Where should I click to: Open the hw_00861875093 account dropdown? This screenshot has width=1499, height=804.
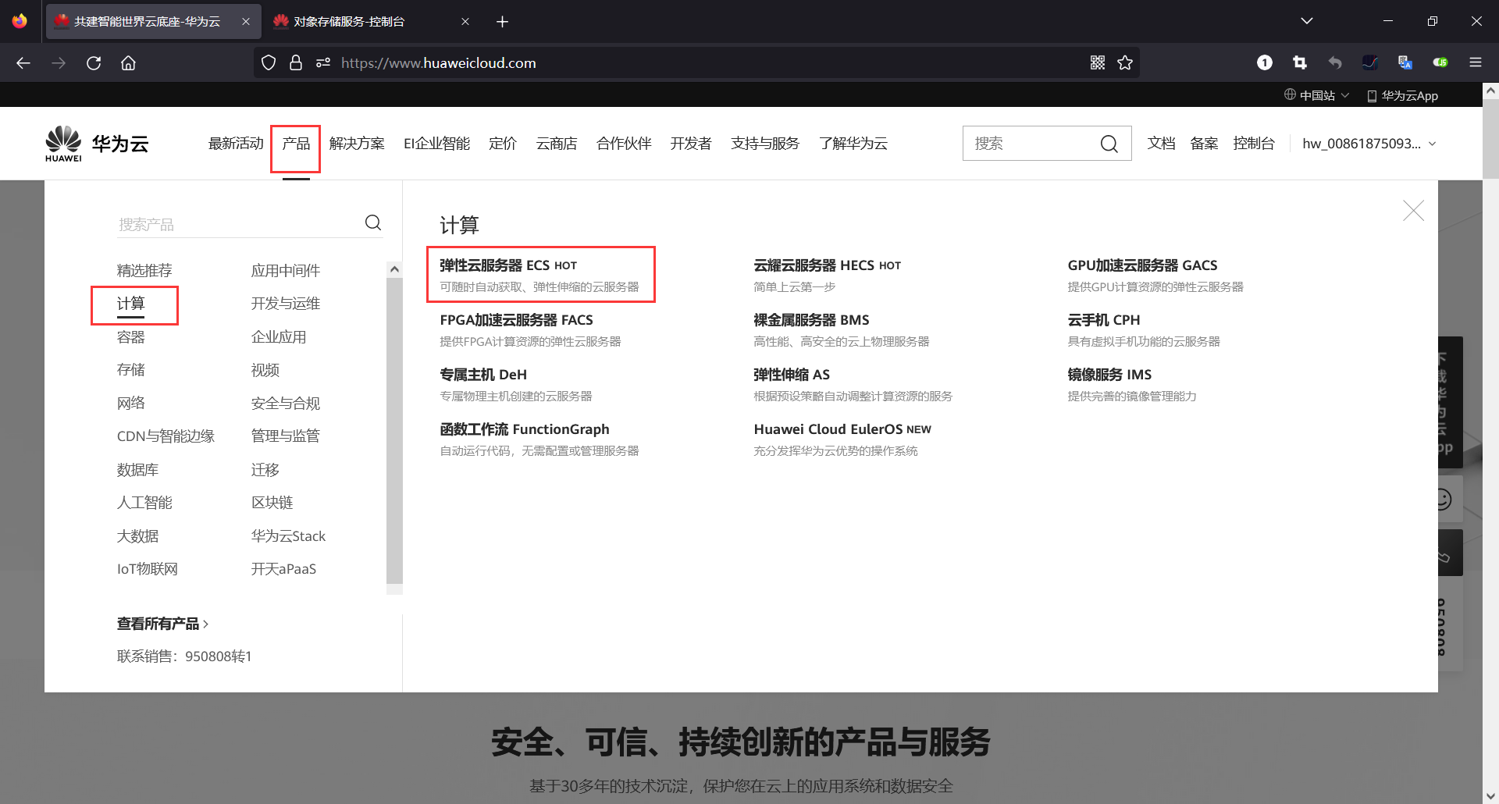(x=1369, y=143)
